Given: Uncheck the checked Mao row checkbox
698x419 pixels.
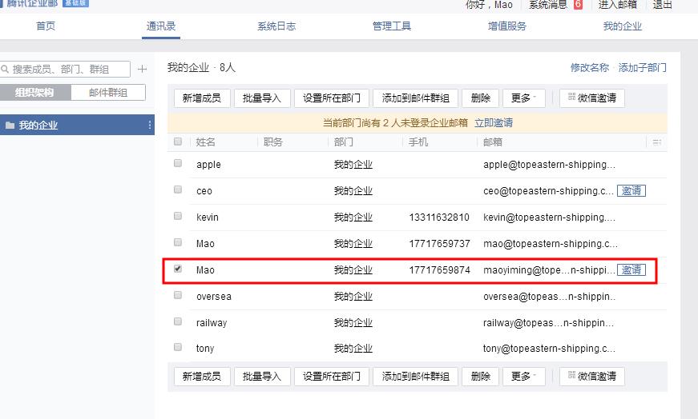Looking at the screenshot, I should [x=178, y=269].
